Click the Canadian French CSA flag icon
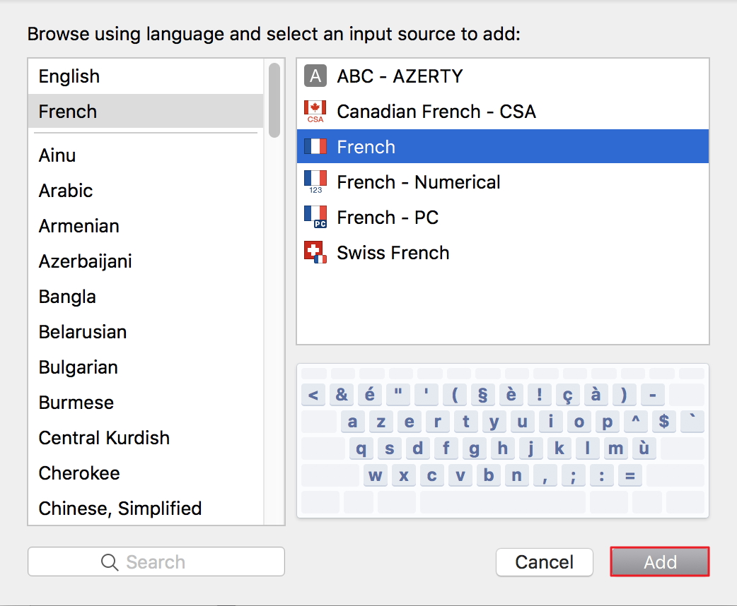Image resolution: width=737 pixels, height=606 pixels. (x=315, y=111)
